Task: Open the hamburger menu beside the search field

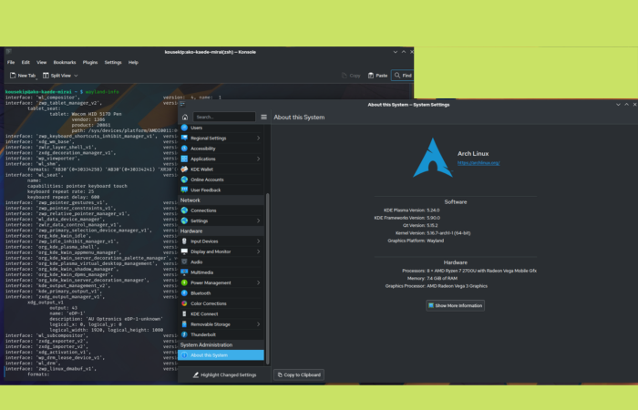Action: [263, 118]
